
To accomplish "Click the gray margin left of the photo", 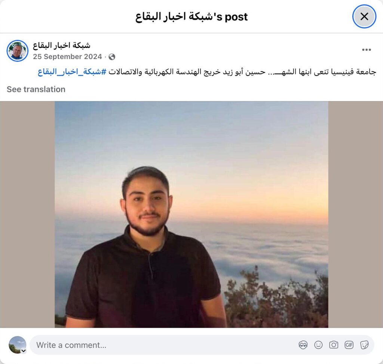I will [x=27, y=215].
